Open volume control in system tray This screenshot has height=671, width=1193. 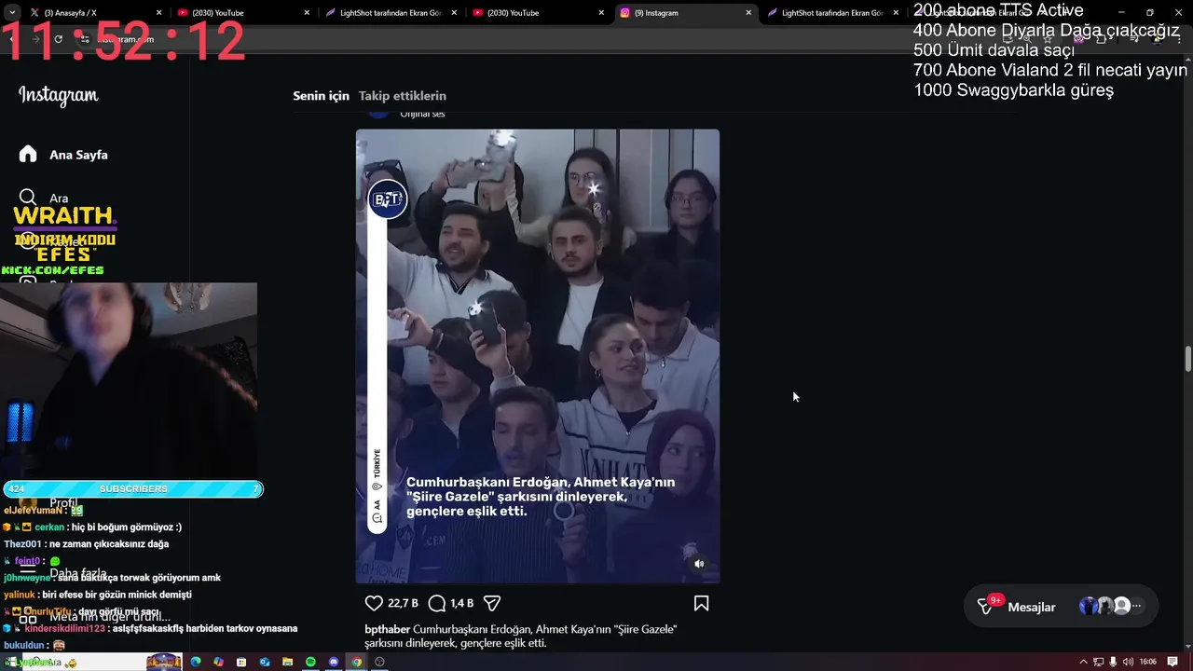point(1129,662)
